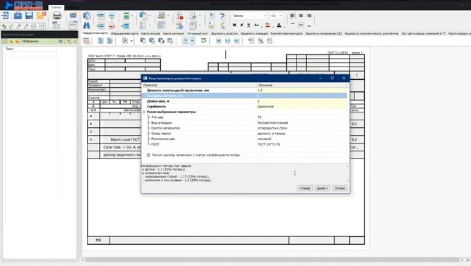Click the printer icon in the toolbar
Screen dimensions: 471x266
[x=56, y=16]
